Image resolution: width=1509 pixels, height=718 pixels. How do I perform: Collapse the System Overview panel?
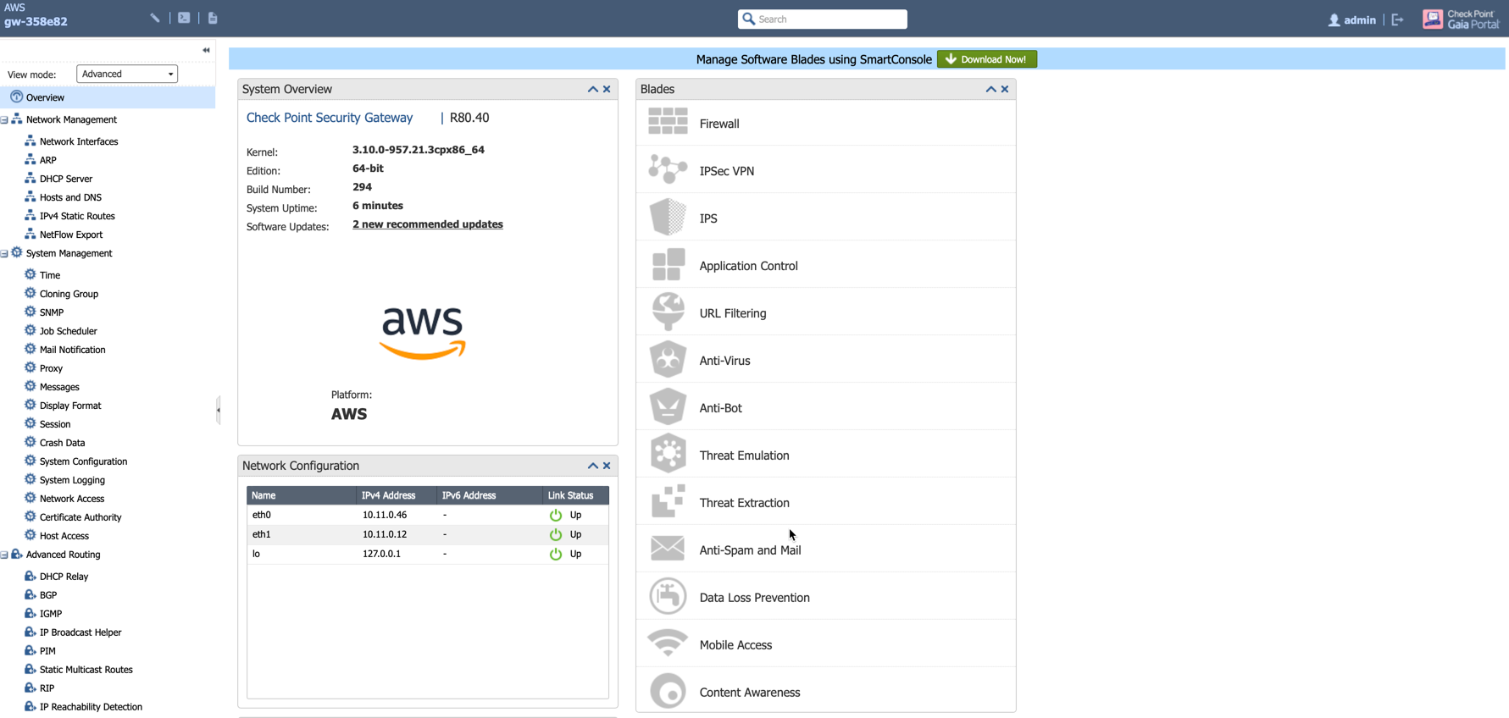click(593, 89)
